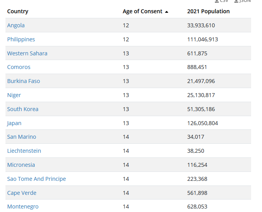This screenshot has width=262, height=212.
Task: Open the Japan country link
Action: click(14, 123)
